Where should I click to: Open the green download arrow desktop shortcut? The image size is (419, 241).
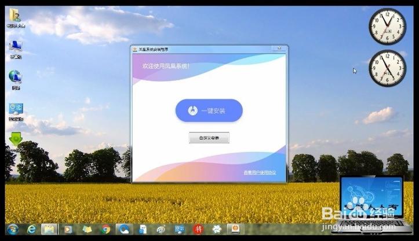pos(16,142)
